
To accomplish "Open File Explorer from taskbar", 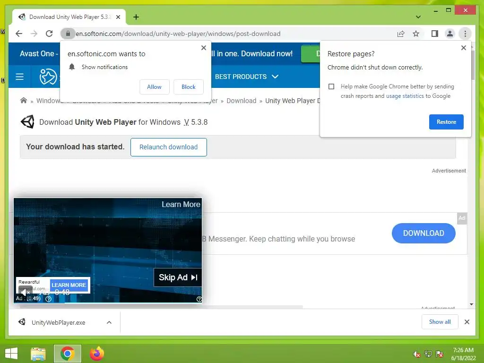I will (38, 354).
